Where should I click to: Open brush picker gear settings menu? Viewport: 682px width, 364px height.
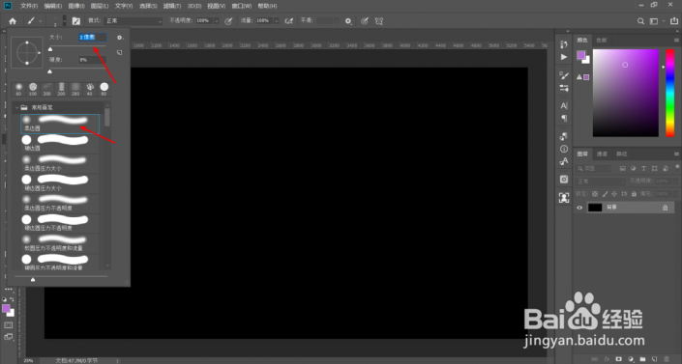pyautogui.click(x=120, y=38)
